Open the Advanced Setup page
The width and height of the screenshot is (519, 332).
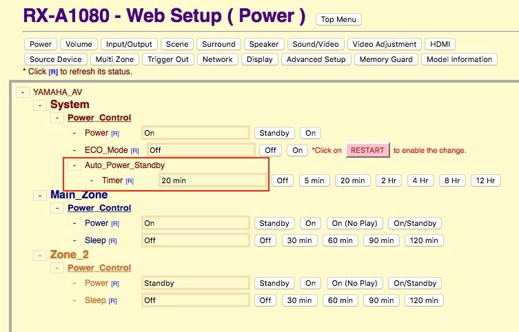point(316,59)
